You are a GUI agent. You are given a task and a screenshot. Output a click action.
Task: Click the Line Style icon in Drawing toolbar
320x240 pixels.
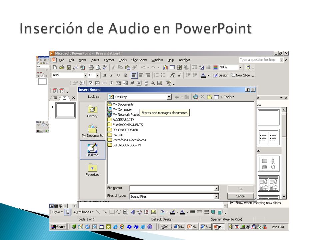click(192, 212)
